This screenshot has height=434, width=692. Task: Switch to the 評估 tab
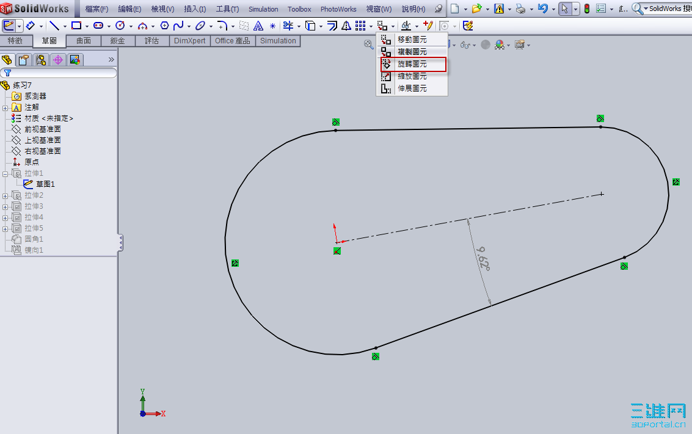tap(152, 40)
